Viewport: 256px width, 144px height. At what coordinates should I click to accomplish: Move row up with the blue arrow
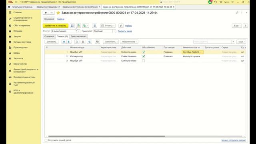point(64,42)
